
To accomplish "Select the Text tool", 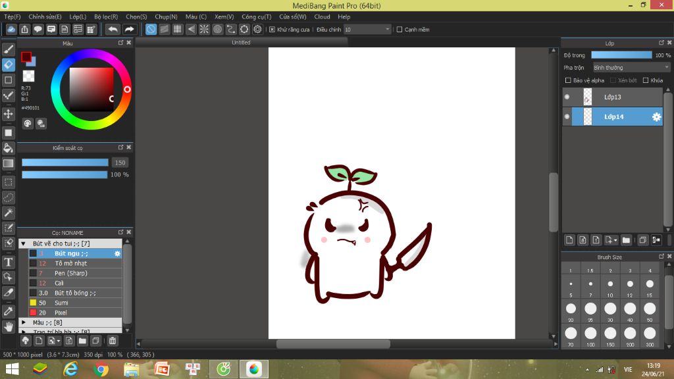I will tap(9, 262).
